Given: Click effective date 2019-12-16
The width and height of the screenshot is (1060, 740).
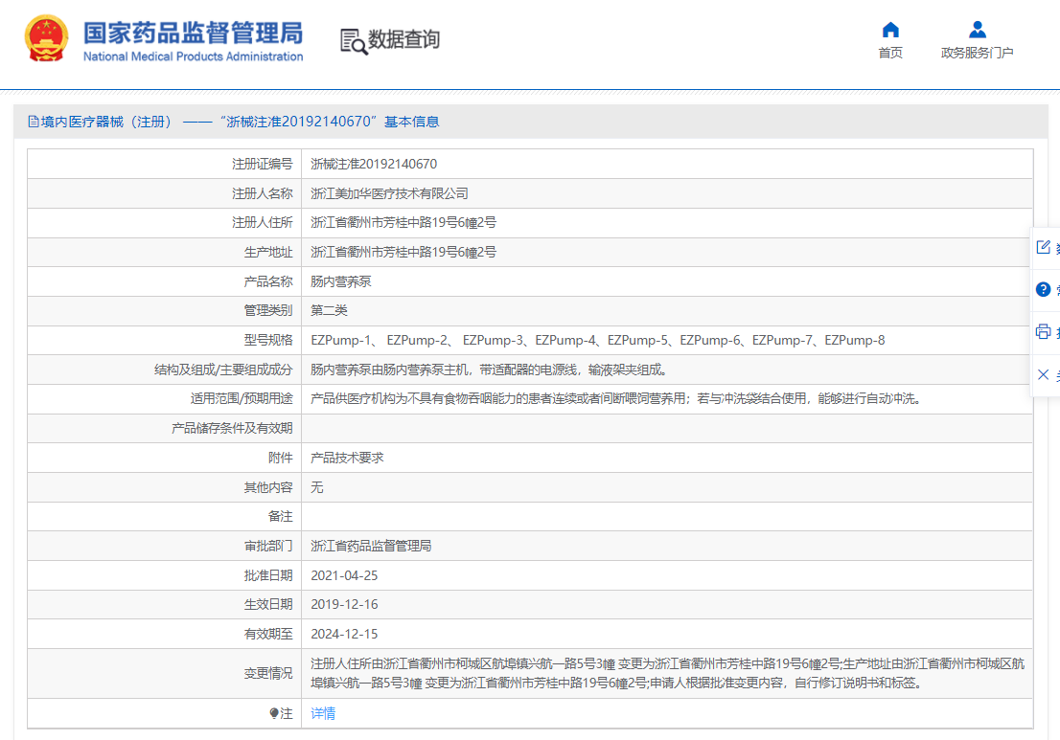Looking at the screenshot, I should (344, 605).
